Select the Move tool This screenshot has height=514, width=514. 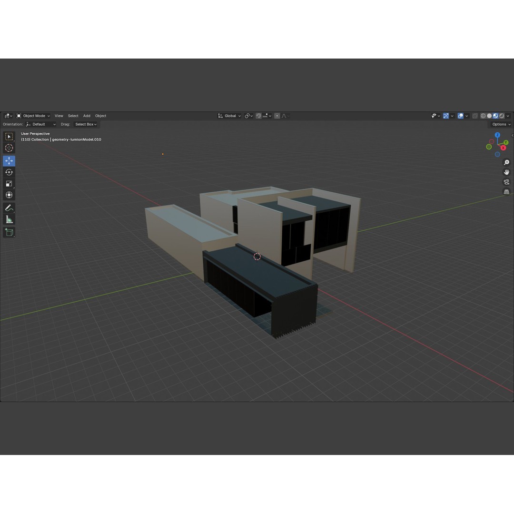click(x=9, y=161)
